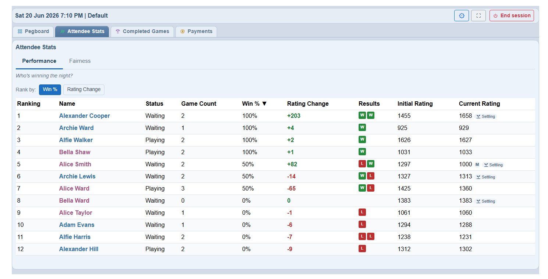Click Alice Smith's Settling badge
This screenshot has width=548, height=279.
[x=493, y=165]
